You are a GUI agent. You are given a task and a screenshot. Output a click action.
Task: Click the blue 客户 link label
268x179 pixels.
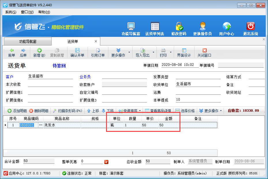10,77
